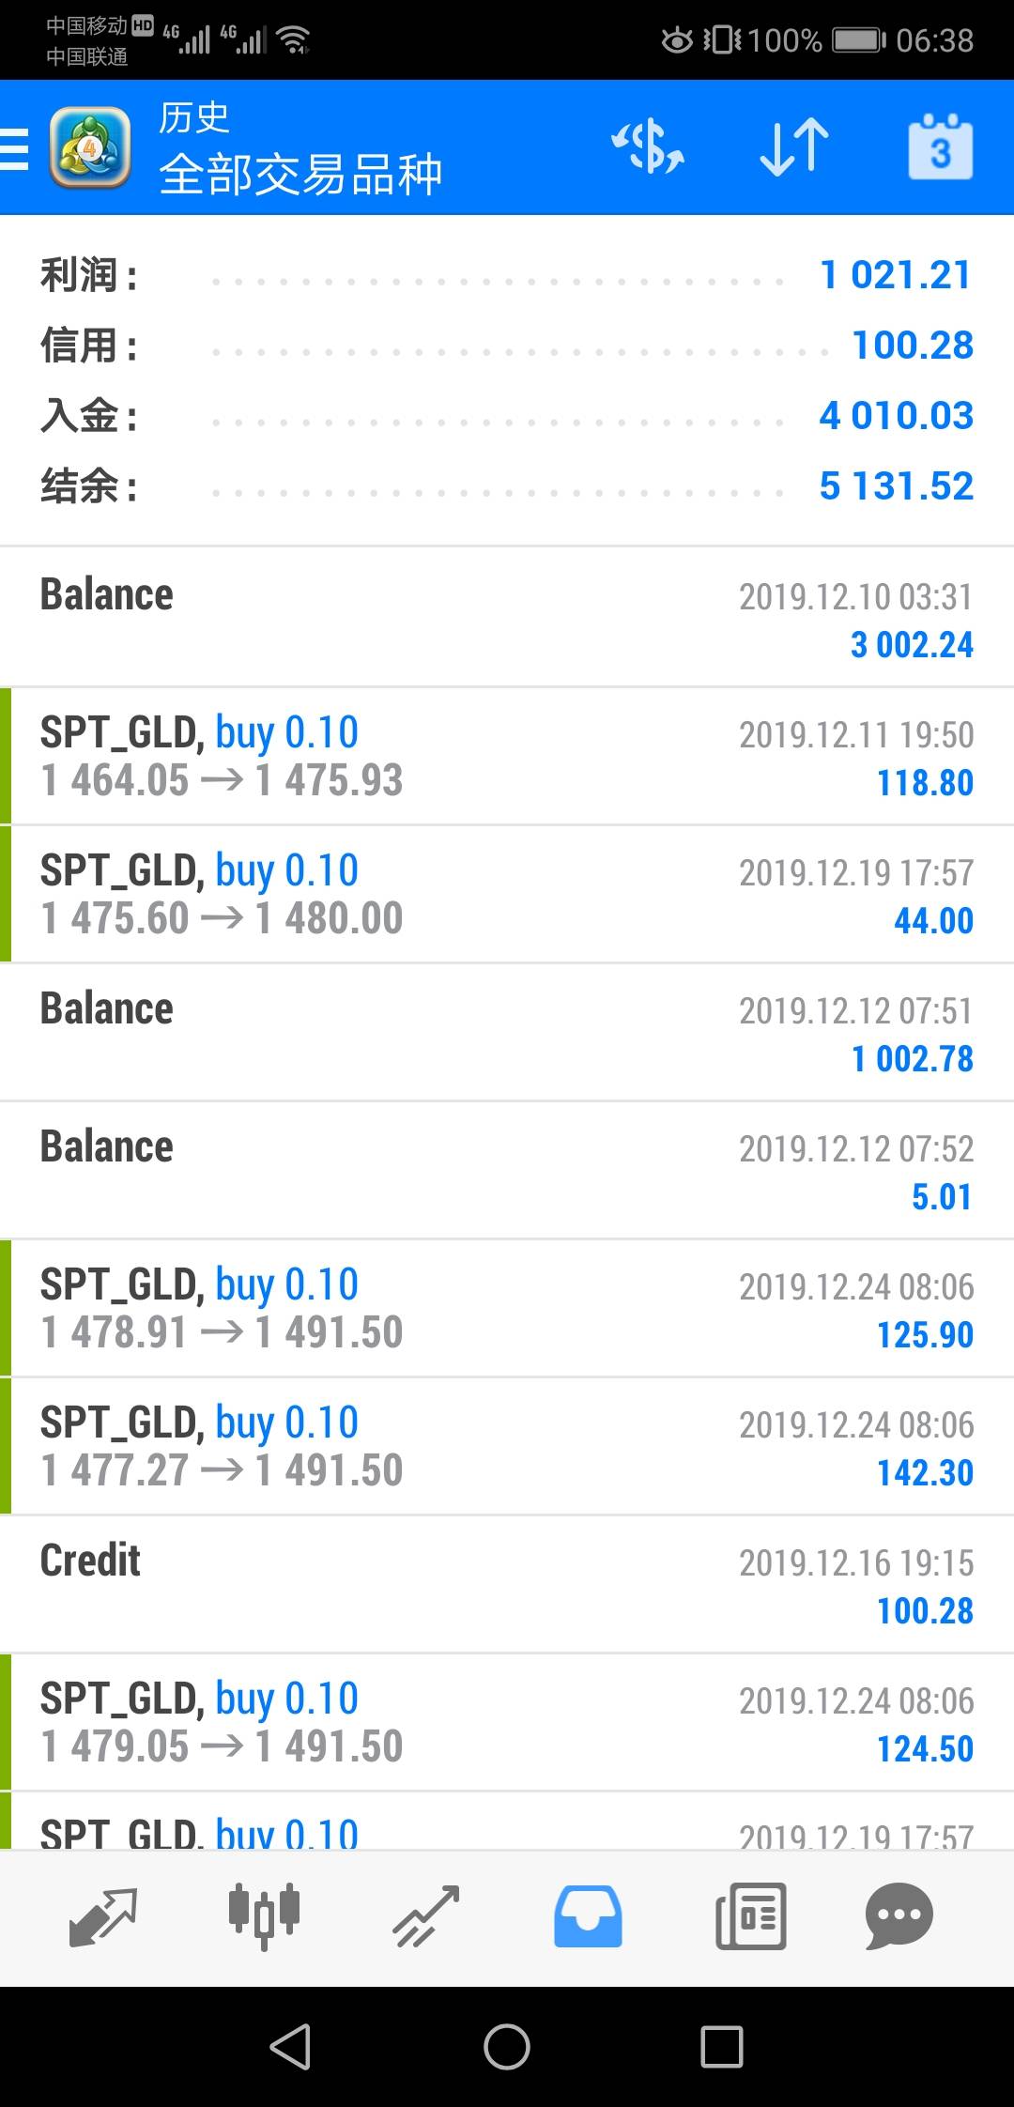Tap the sort arrows icon
1014x2107 pixels.
pyautogui.click(x=793, y=148)
